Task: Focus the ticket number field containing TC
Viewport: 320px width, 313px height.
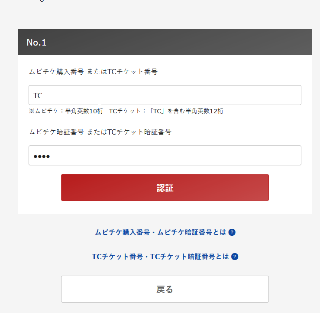Action: 165,95
